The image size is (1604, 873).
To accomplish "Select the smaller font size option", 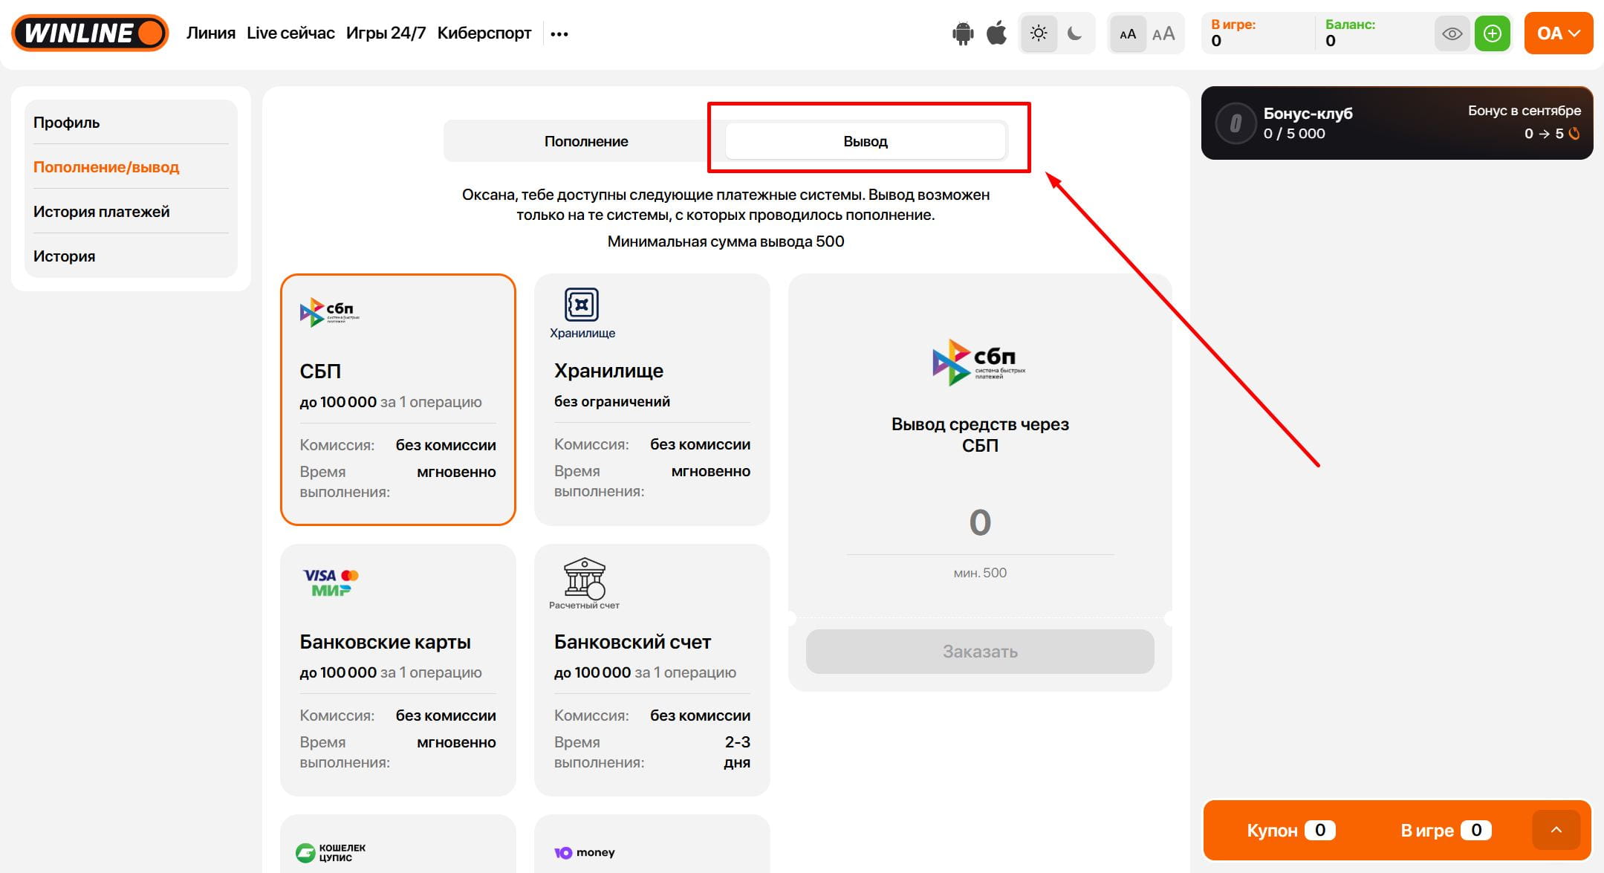I will click(x=1128, y=34).
